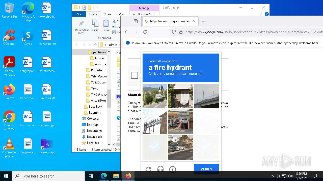Select the stevewater.rtf desktop file
Screen dimensions: 323x181
pos(47,37)
